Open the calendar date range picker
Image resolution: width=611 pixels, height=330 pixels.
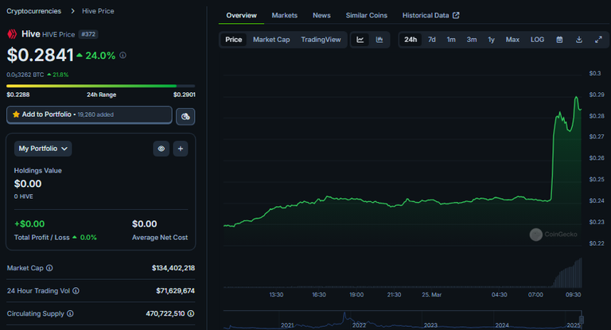559,40
